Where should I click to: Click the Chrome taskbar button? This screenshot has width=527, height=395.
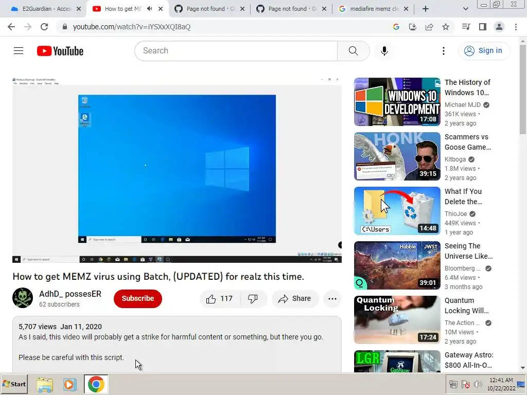96,384
